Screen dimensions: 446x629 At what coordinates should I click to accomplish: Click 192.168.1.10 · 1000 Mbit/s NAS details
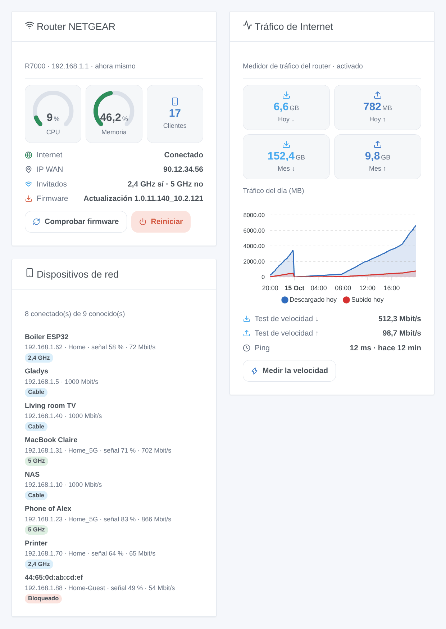point(63,485)
